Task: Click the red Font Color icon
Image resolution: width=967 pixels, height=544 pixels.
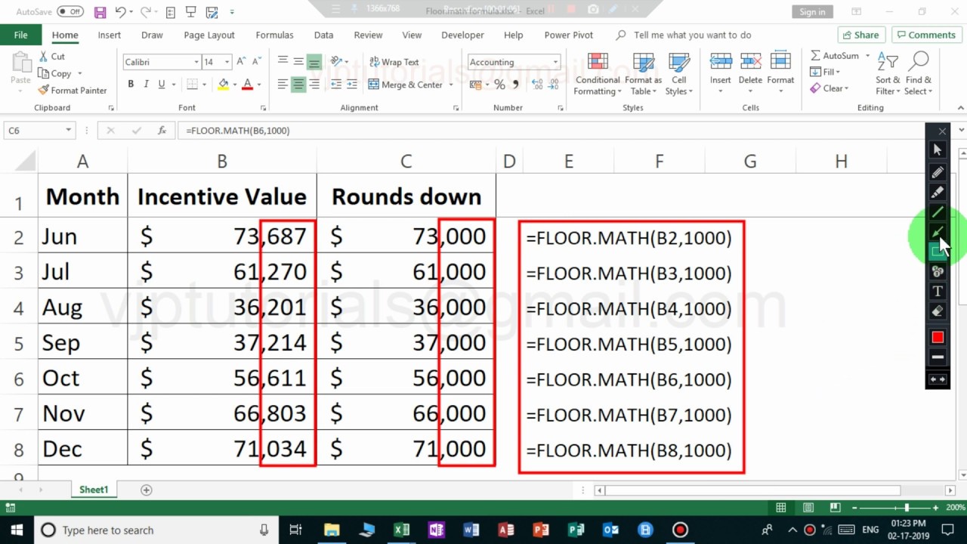Action: pos(247,85)
